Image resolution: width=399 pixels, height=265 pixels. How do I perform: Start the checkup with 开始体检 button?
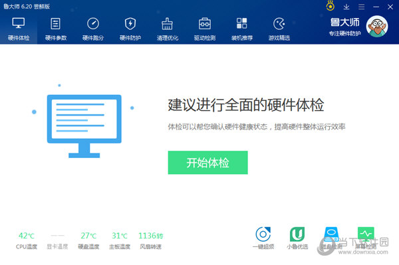coord(207,163)
